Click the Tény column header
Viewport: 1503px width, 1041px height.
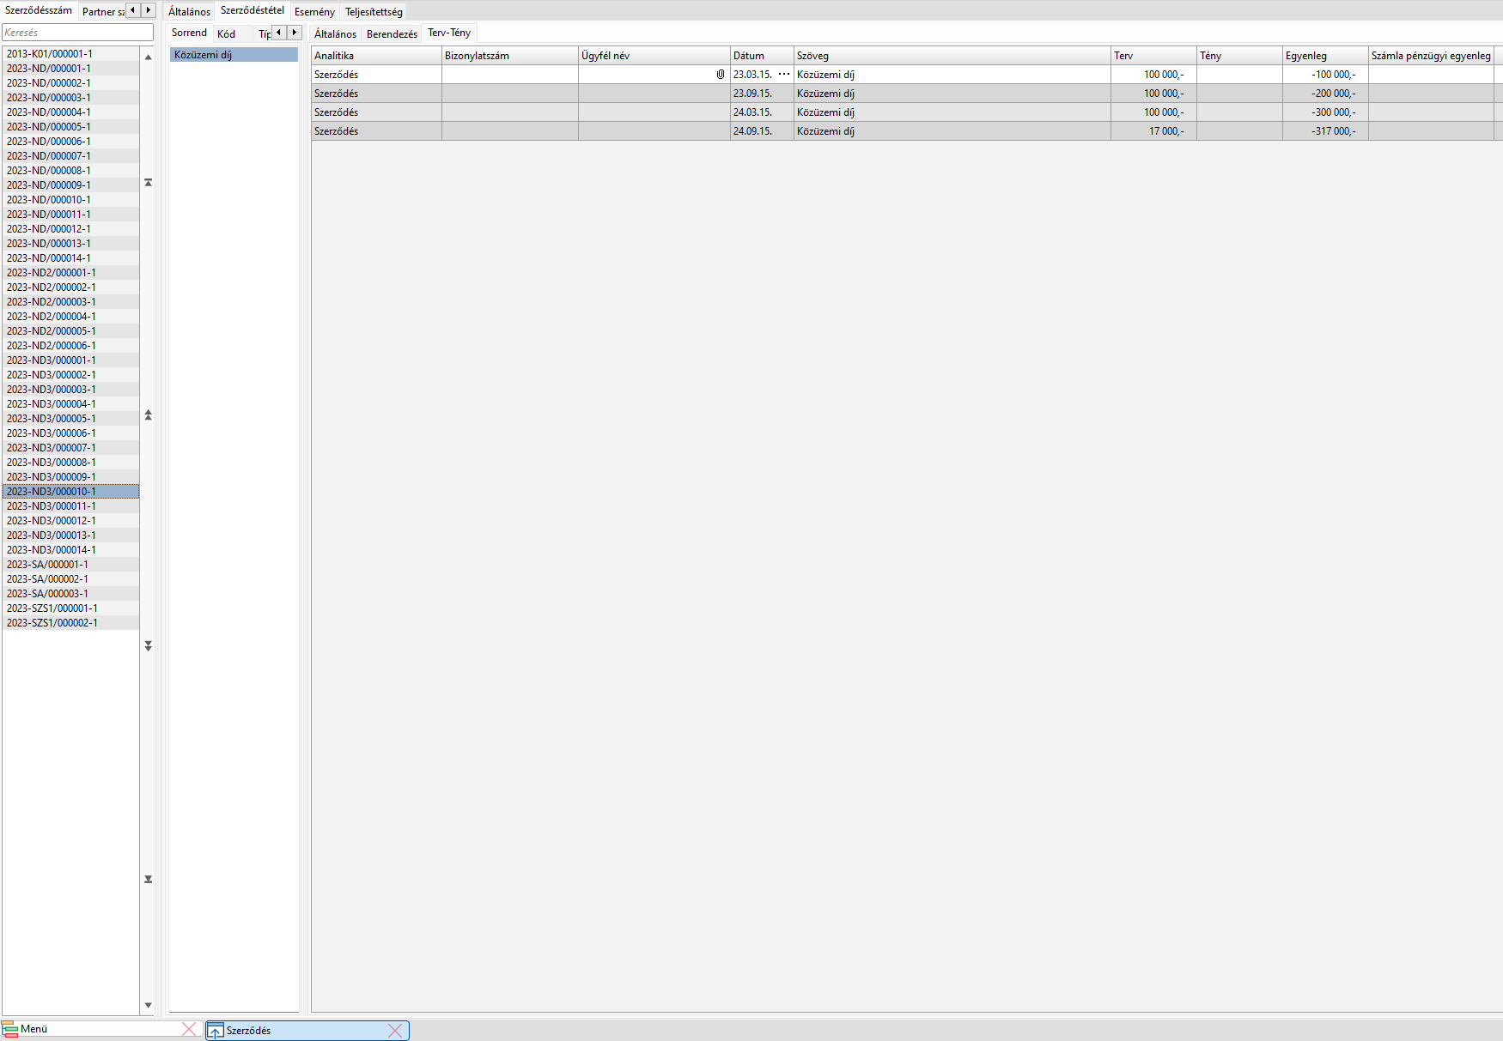pyautogui.click(x=1239, y=56)
